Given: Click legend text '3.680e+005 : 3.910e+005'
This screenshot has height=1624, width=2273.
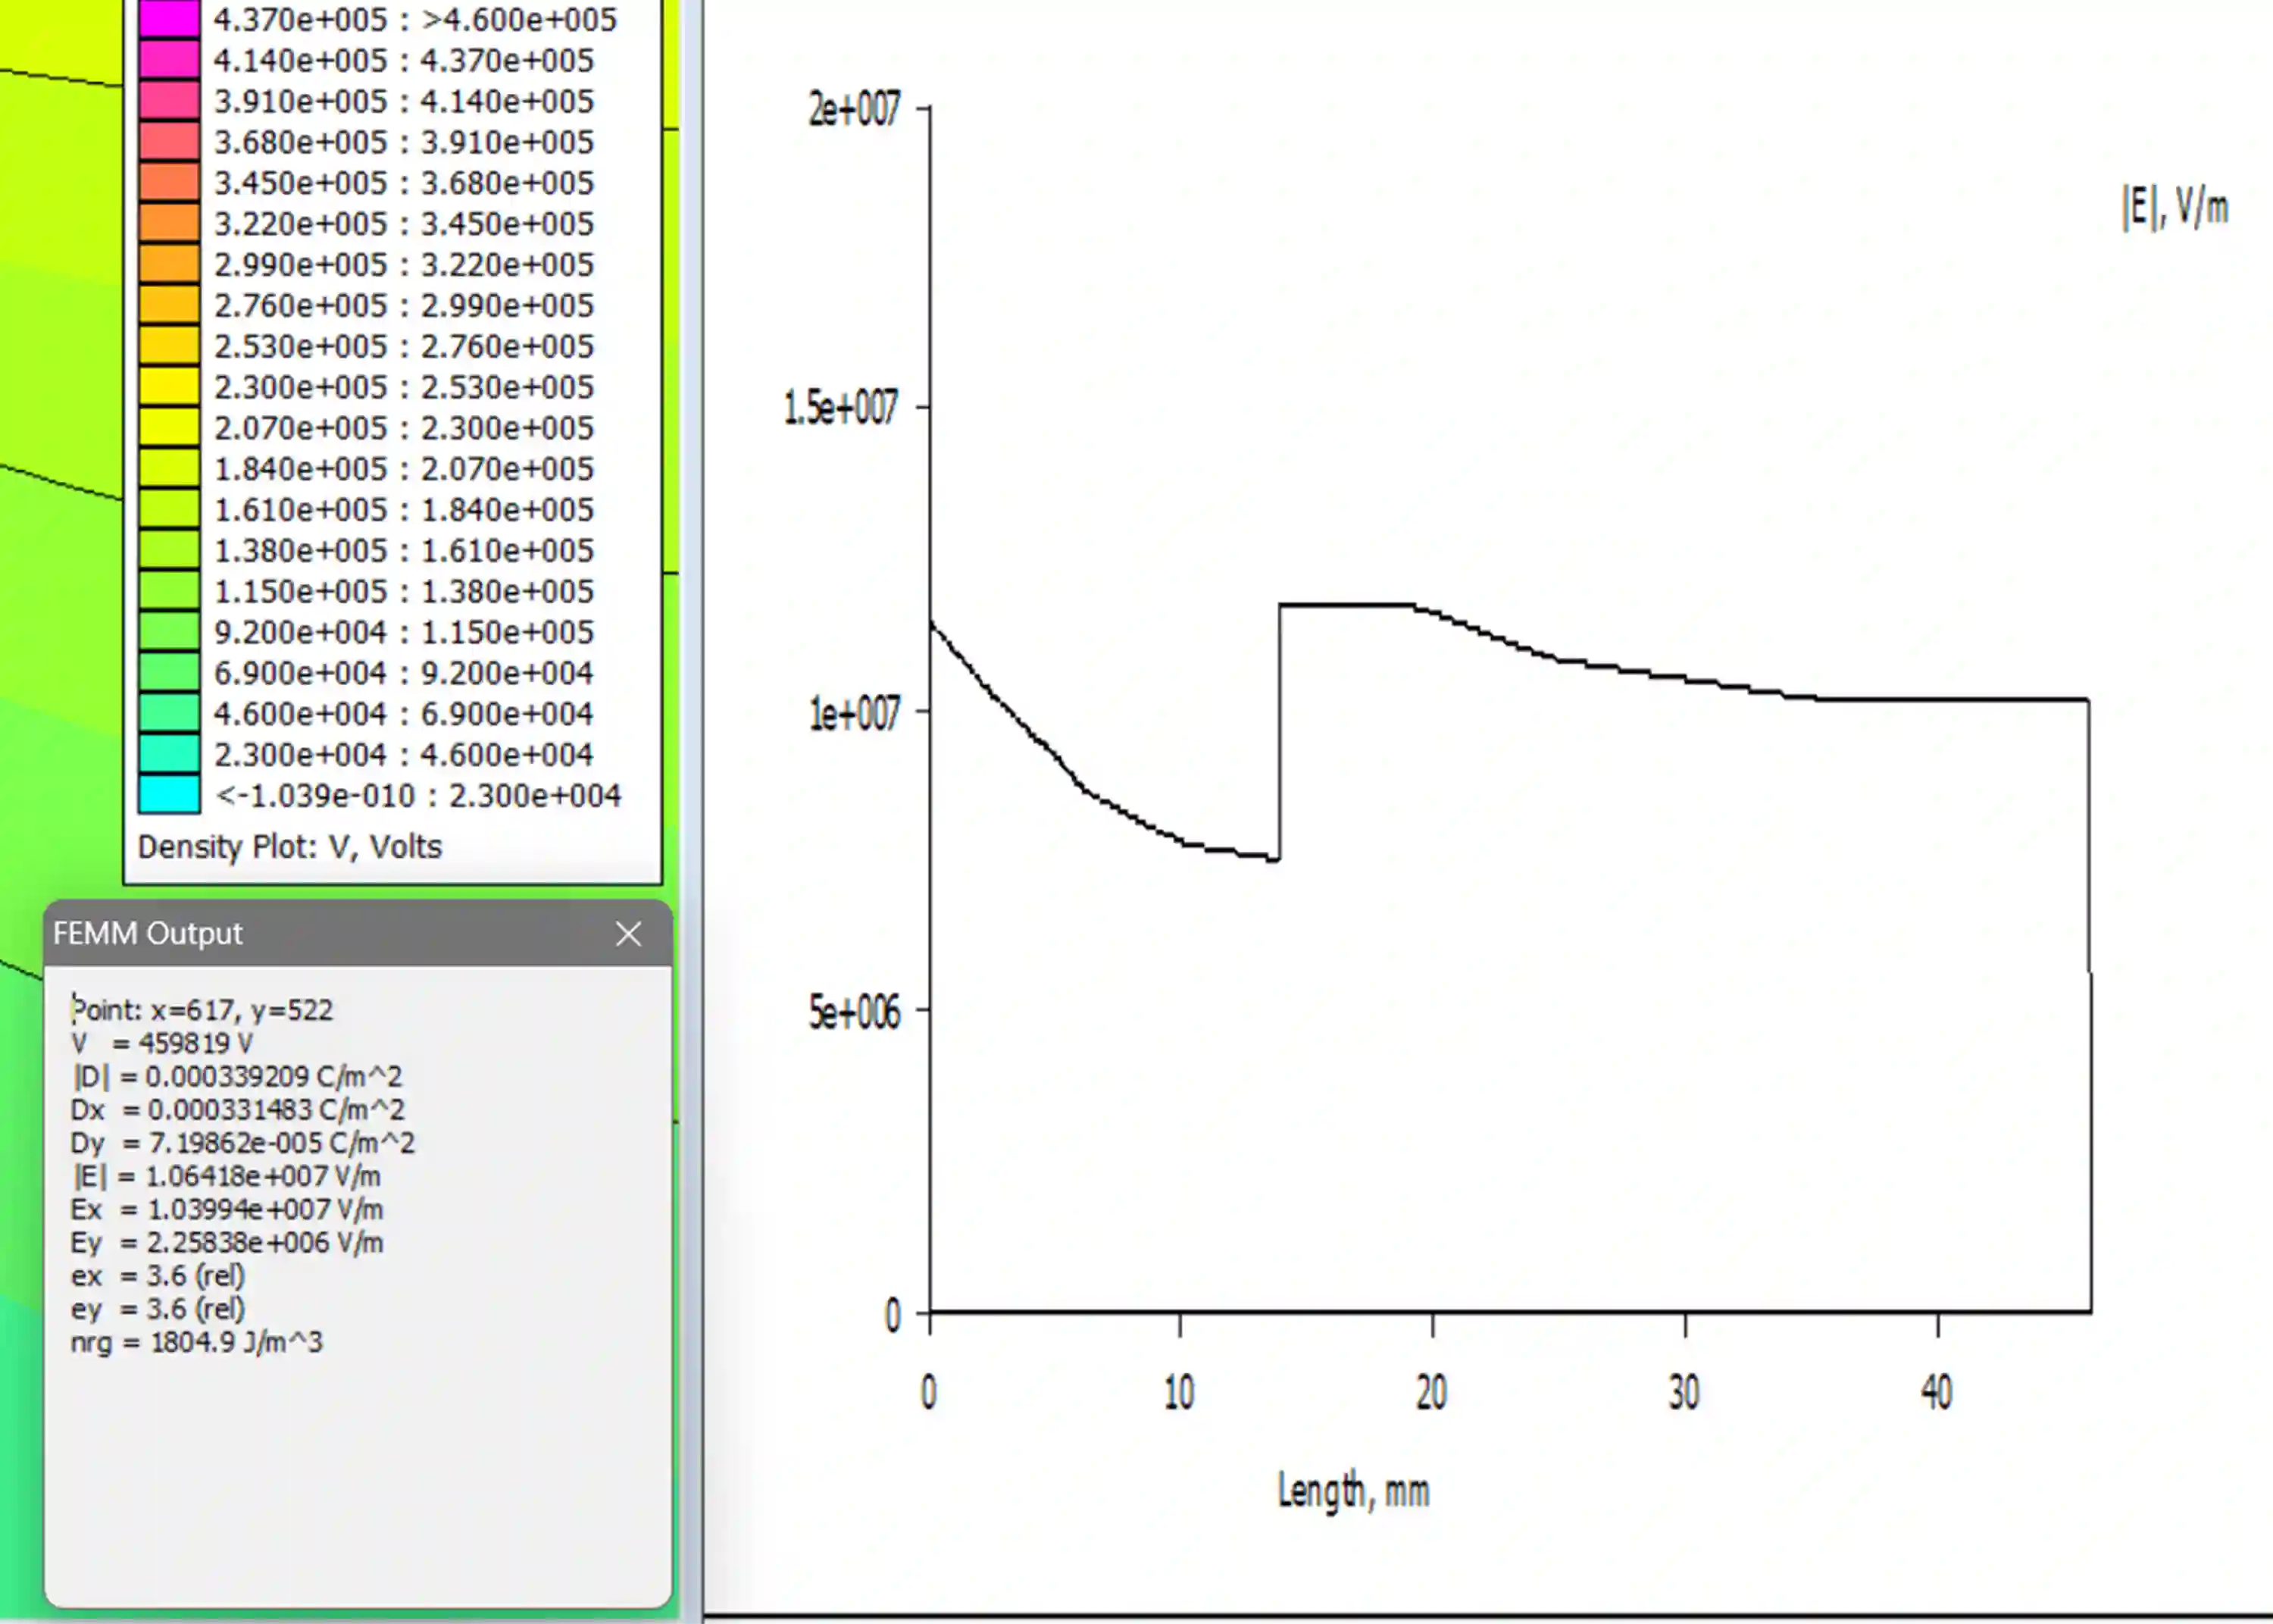Looking at the screenshot, I should click(404, 142).
